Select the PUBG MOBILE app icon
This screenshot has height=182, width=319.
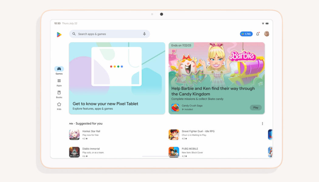tap(174, 152)
